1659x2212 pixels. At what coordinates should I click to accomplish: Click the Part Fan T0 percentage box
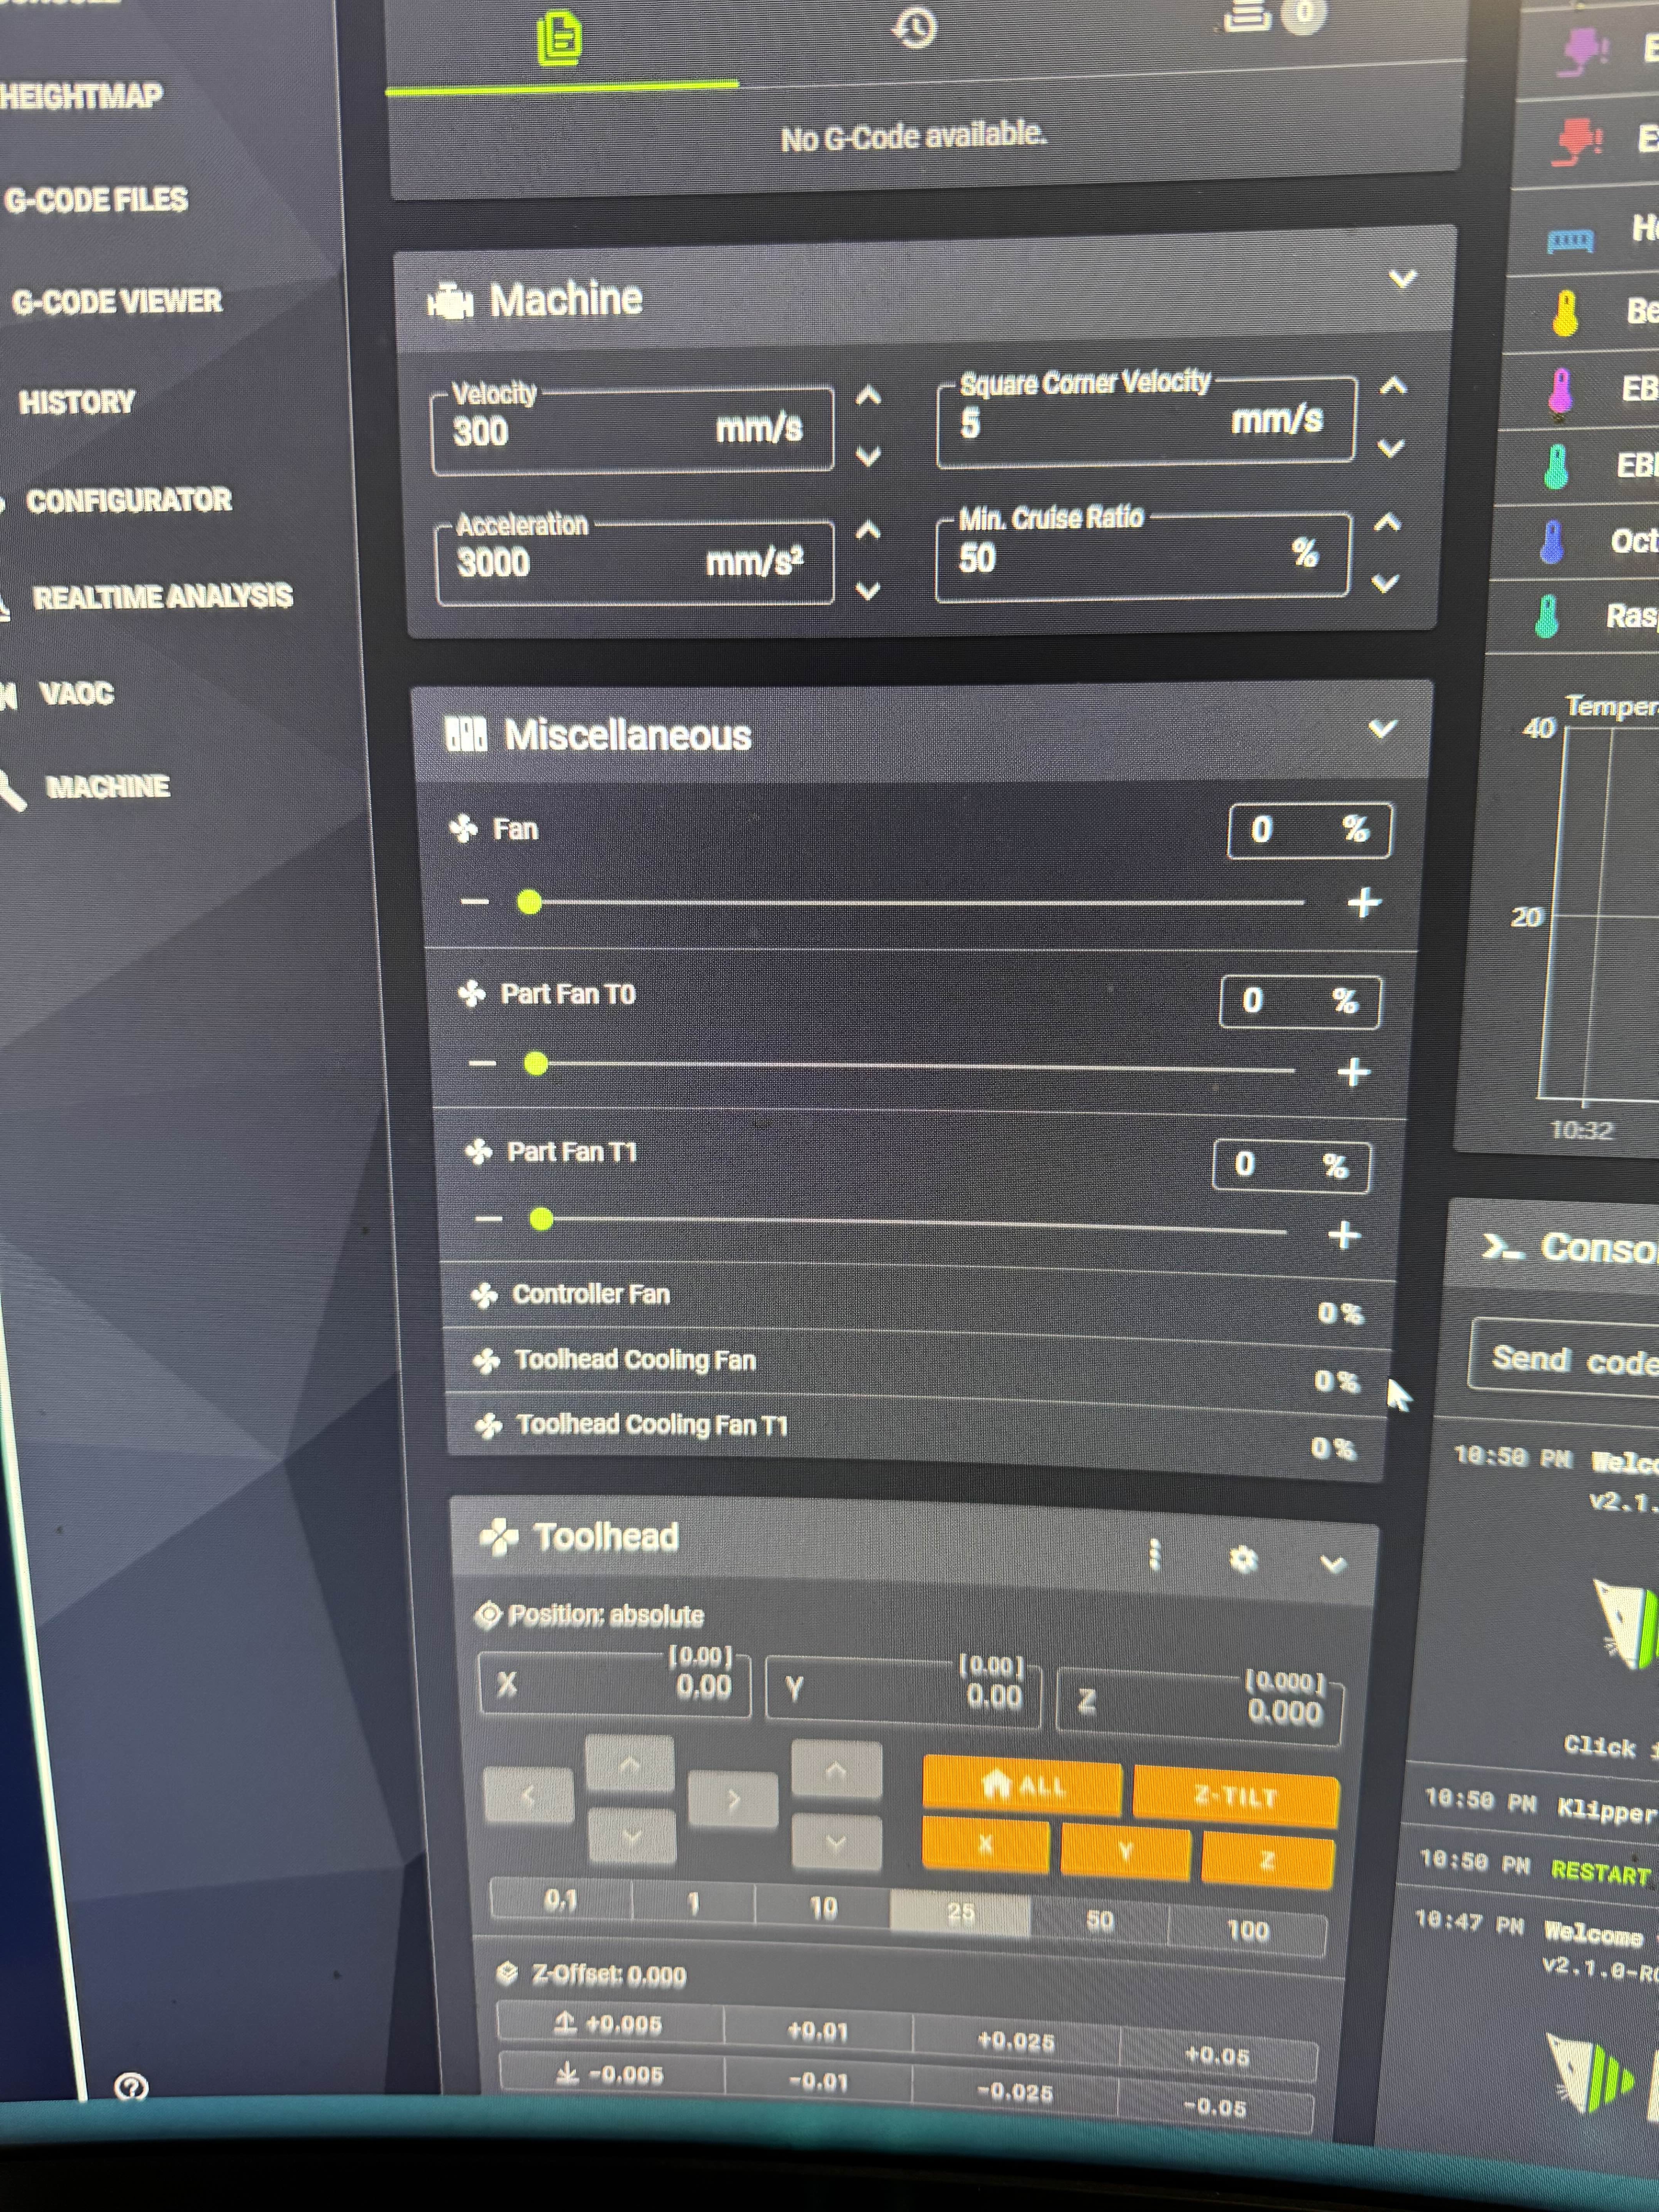(1300, 1001)
